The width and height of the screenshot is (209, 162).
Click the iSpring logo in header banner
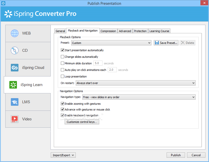[8, 14]
